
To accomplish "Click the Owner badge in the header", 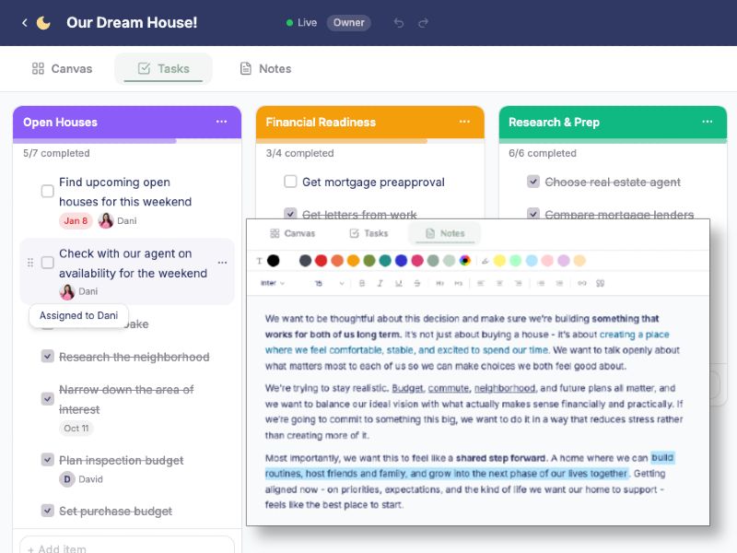I will point(349,23).
